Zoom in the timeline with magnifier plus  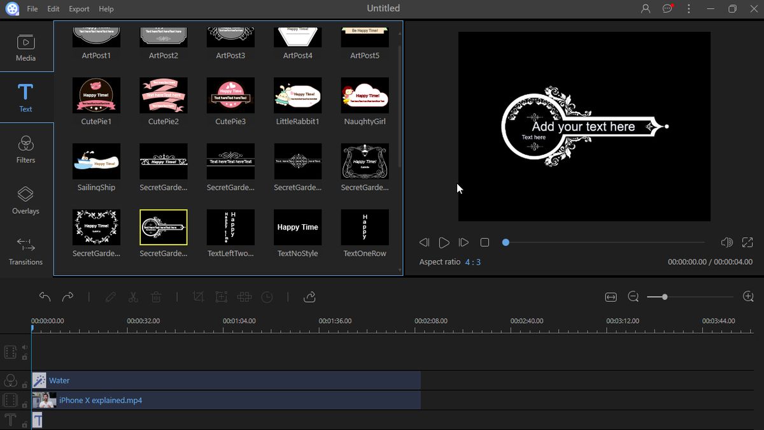(748, 297)
